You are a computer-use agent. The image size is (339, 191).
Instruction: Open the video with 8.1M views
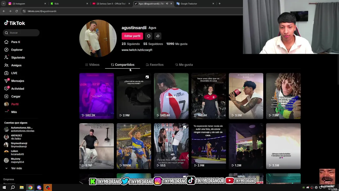(96, 146)
